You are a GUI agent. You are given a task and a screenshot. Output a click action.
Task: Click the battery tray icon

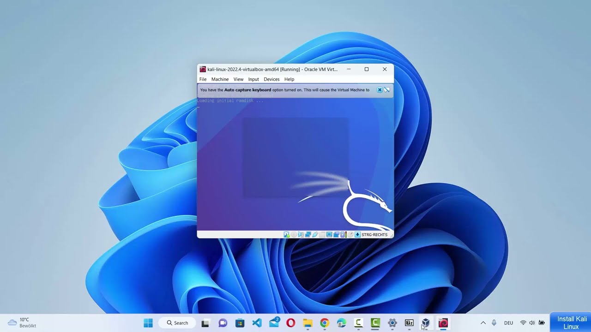(x=542, y=323)
